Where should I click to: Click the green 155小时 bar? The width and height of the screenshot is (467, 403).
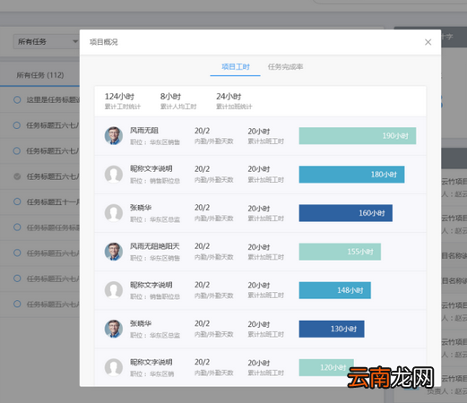[340, 252]
